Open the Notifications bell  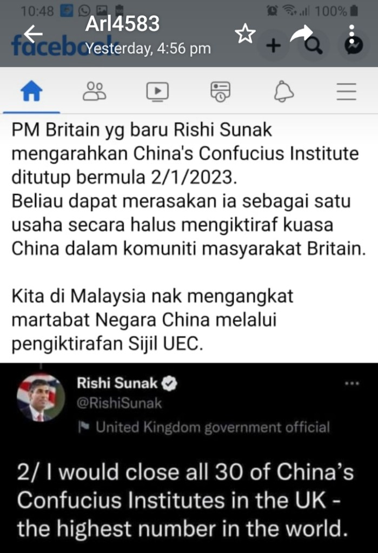tap(284, 91)
